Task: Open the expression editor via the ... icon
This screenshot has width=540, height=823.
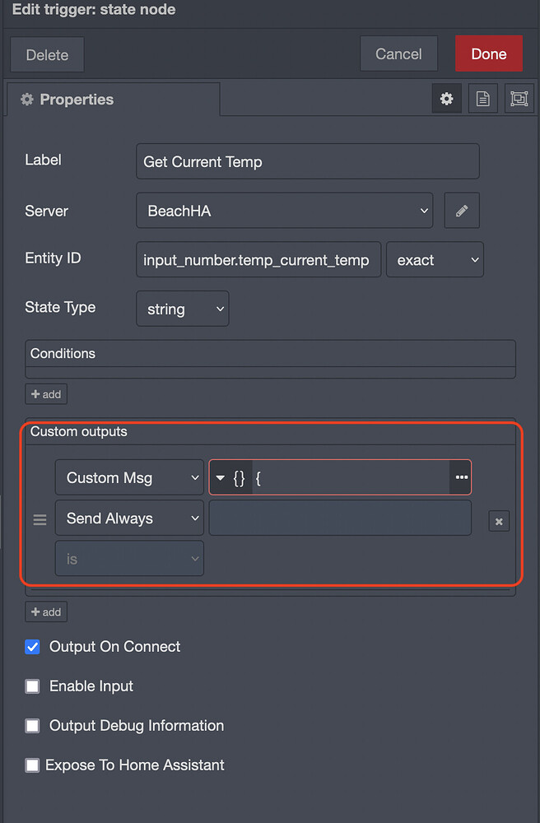Action: click(460, 477)
